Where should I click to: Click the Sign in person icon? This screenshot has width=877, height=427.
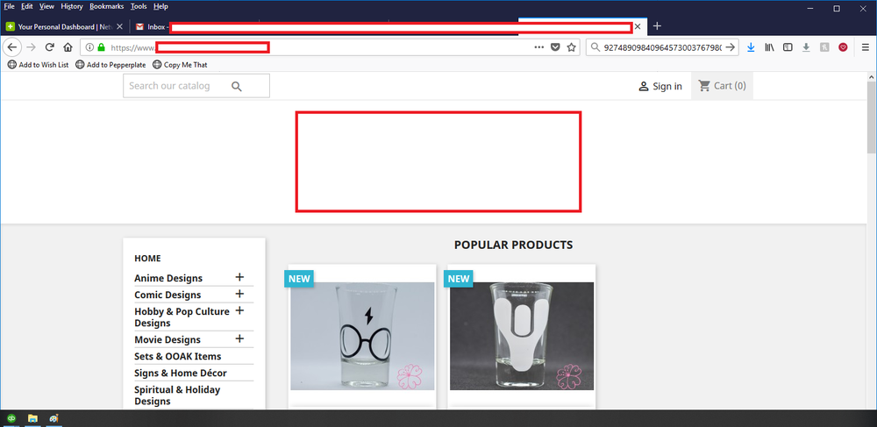click(x=644, y=86)
